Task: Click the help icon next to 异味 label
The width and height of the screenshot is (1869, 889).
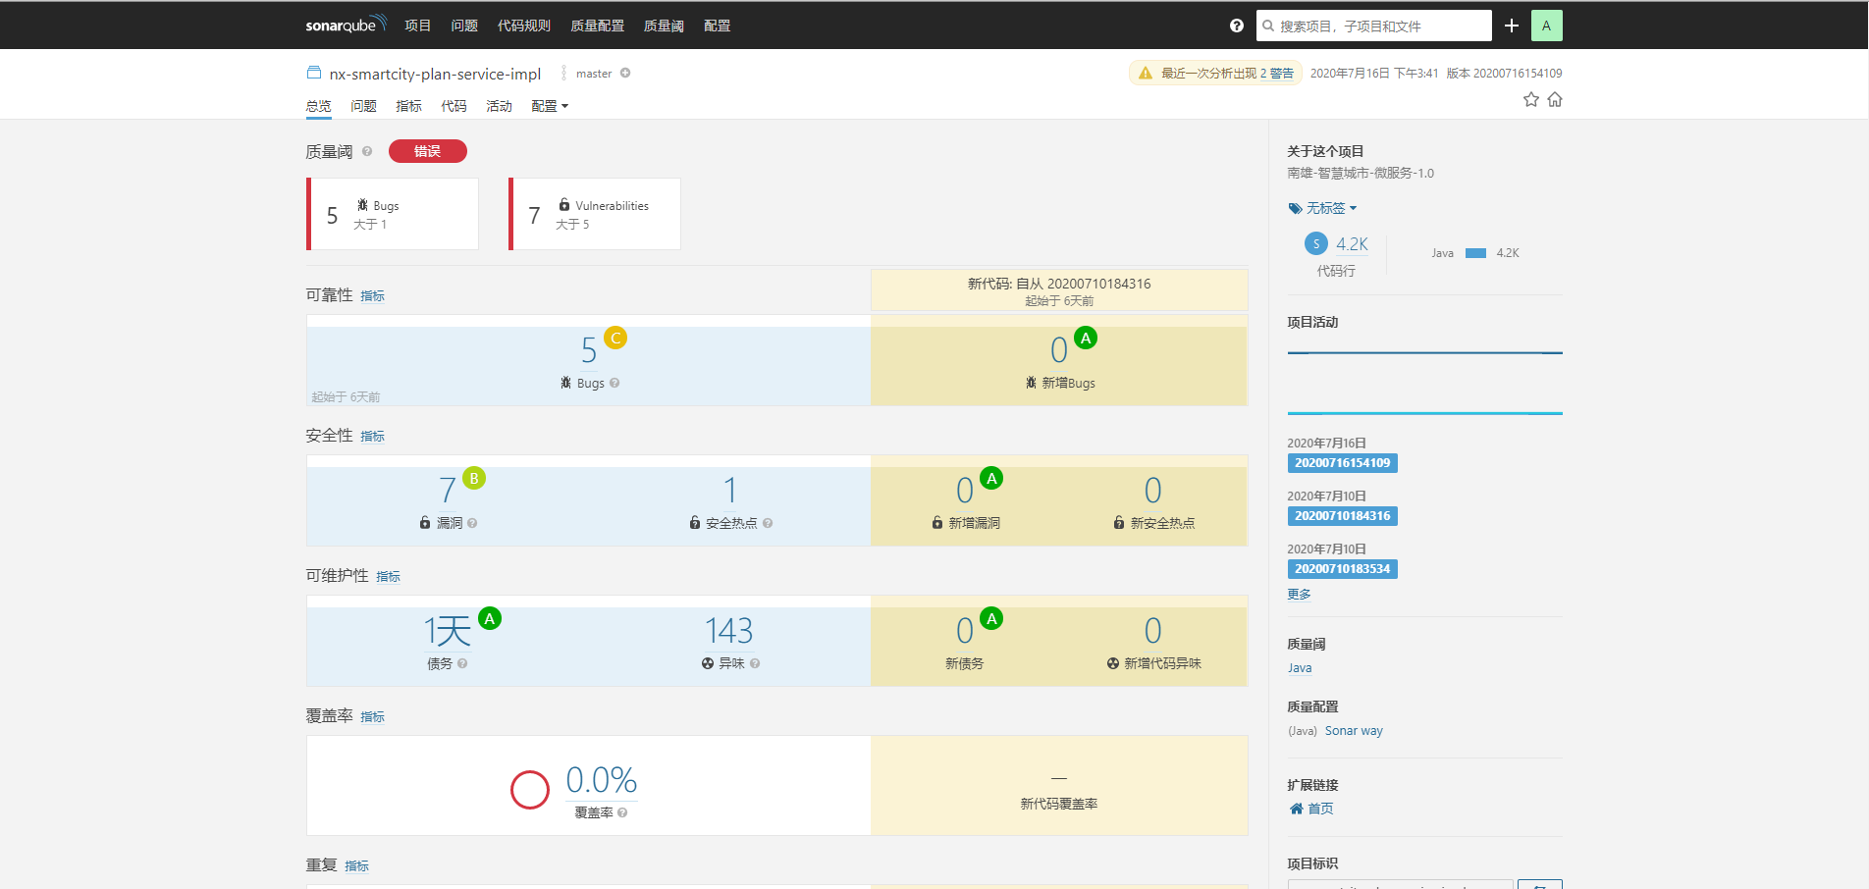Action: click(755, 663)
